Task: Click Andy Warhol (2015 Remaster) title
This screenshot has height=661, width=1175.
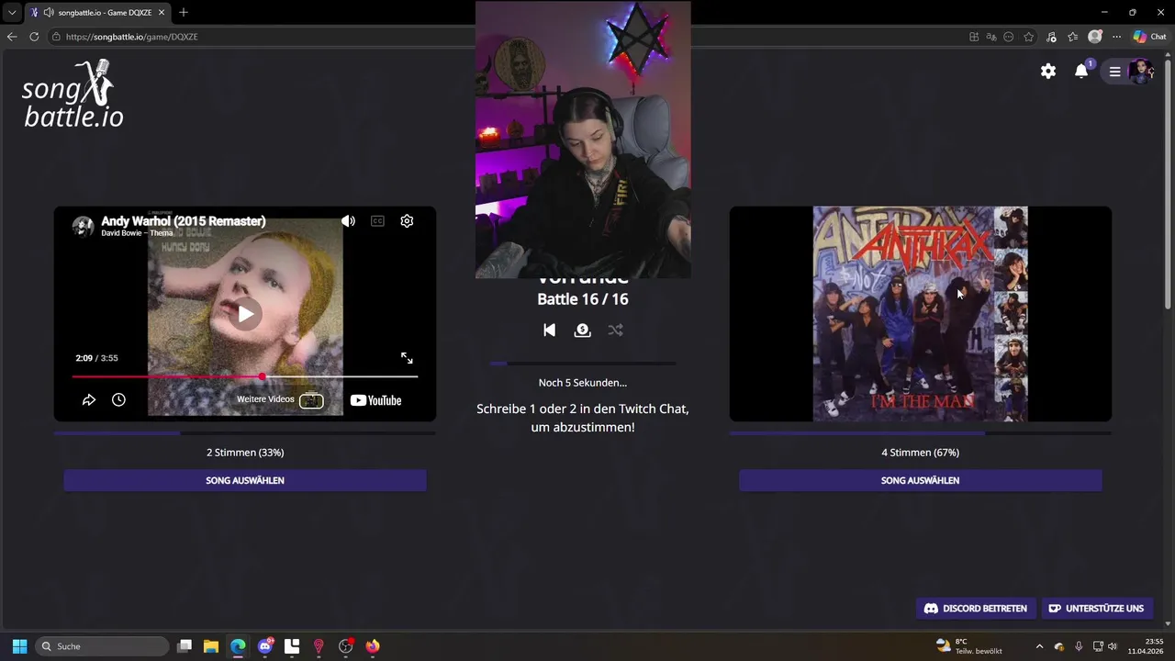Action: point(184,221)
